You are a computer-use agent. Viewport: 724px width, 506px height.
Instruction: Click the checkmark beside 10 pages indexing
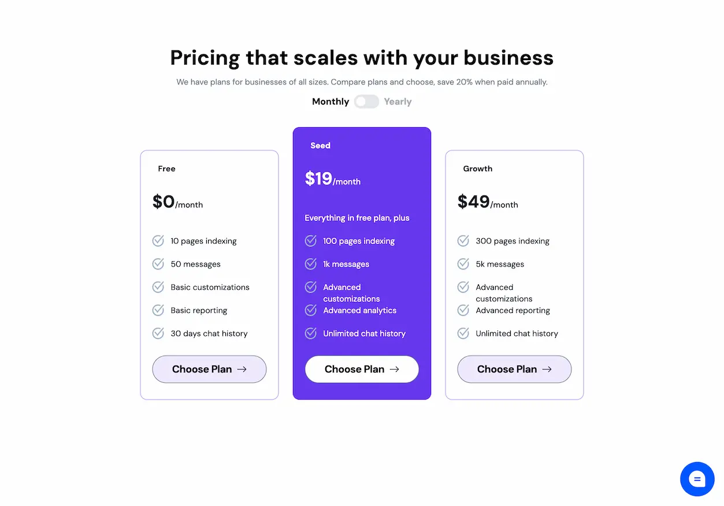click(x=158, y=241)
